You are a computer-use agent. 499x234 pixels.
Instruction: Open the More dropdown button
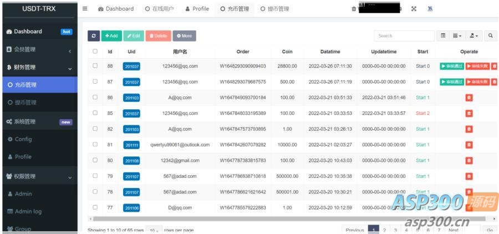[184, 35]
